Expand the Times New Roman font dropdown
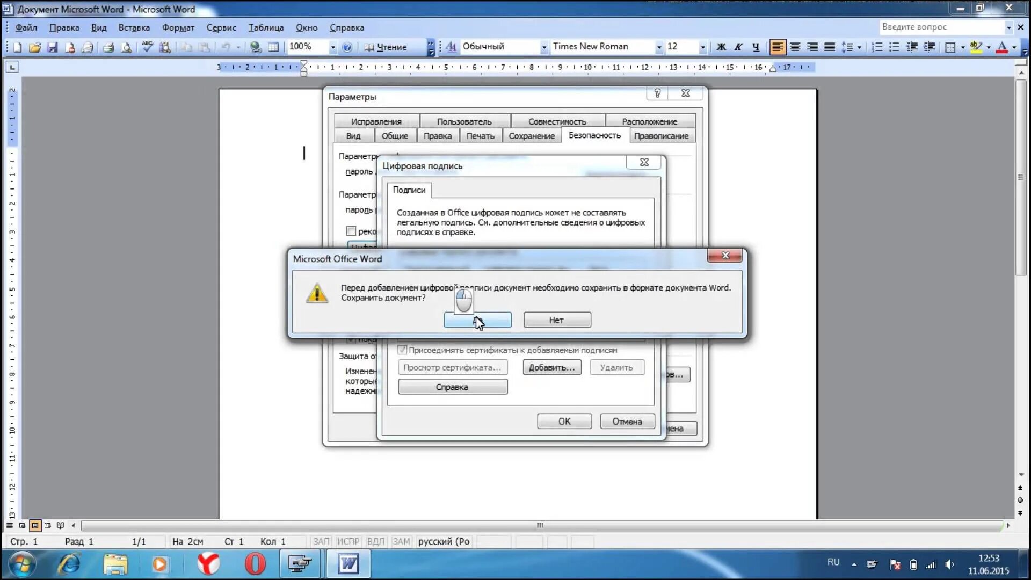Screen dimensions: 1031x580 pyautogui.click(x=659, y=47)
